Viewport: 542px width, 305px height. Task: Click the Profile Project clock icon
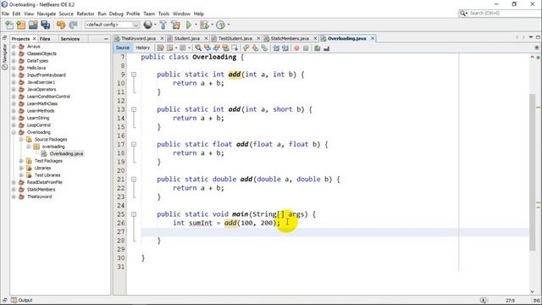click(x=220, y=25)
